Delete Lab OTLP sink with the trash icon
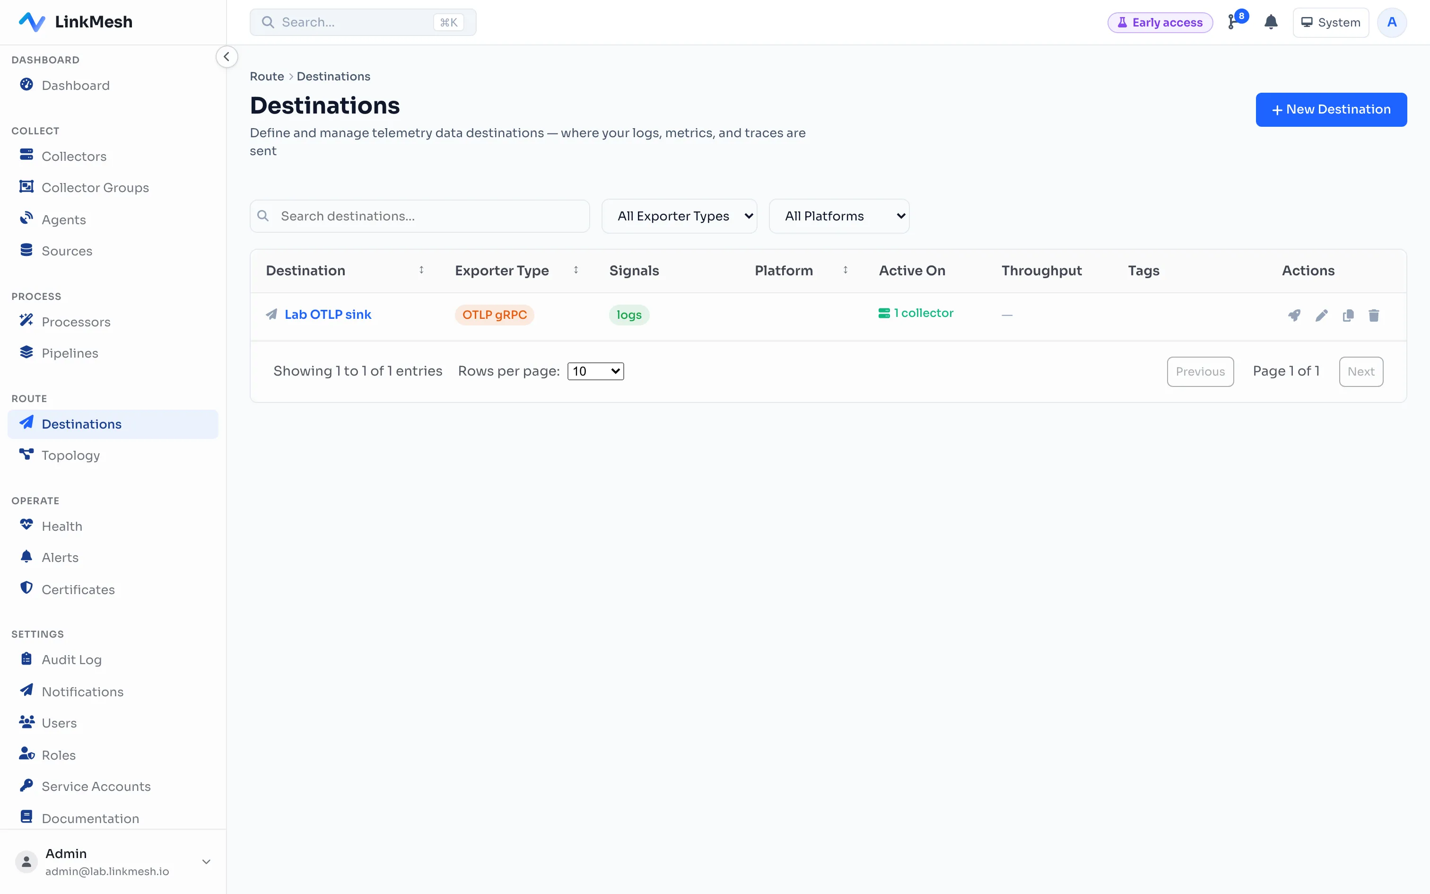This screenshot has width=1430, height=894. tap(1374, 315)
